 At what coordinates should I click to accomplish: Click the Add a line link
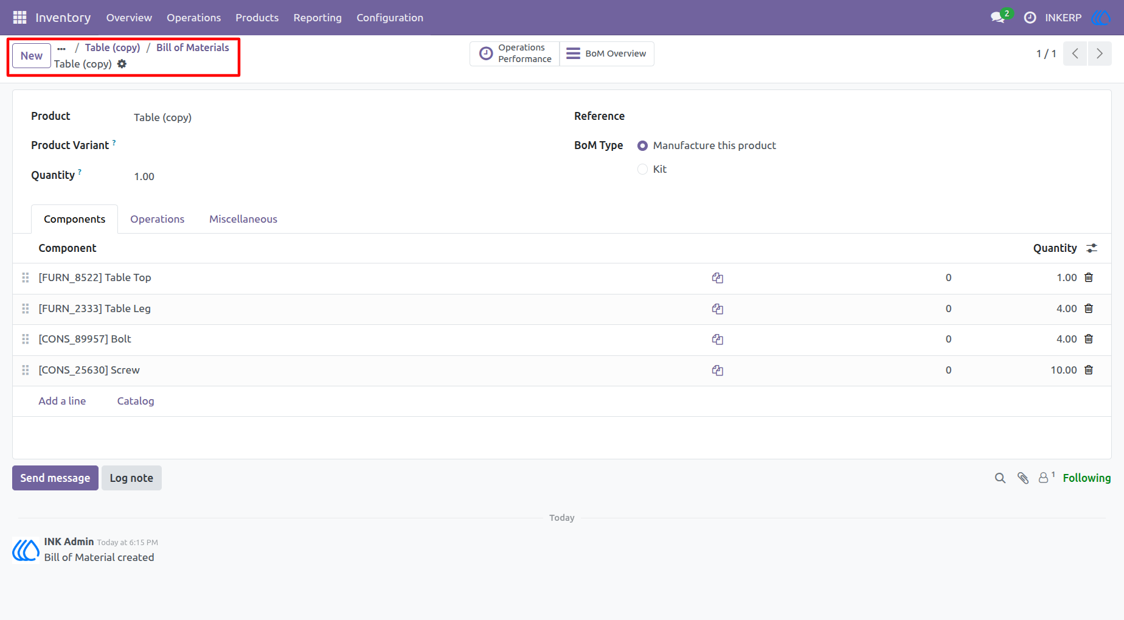tap(62, 401)
